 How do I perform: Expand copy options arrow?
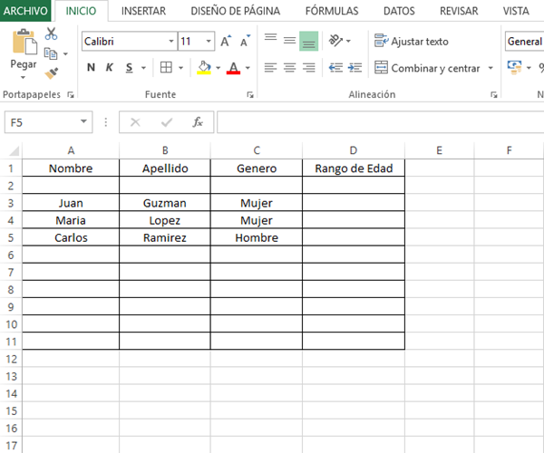(x=65, y=54)
